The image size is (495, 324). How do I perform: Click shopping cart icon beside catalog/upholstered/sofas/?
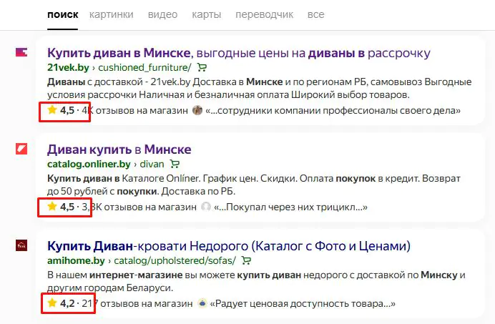pos(246,260)
